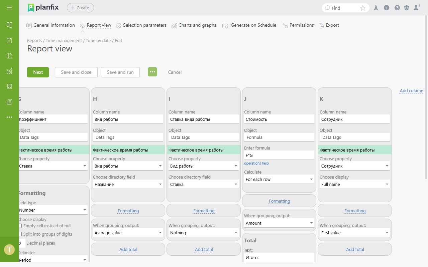The image size is (428, 267).
Task: Open the list-page sidebar icon
Action: (9, 102)
